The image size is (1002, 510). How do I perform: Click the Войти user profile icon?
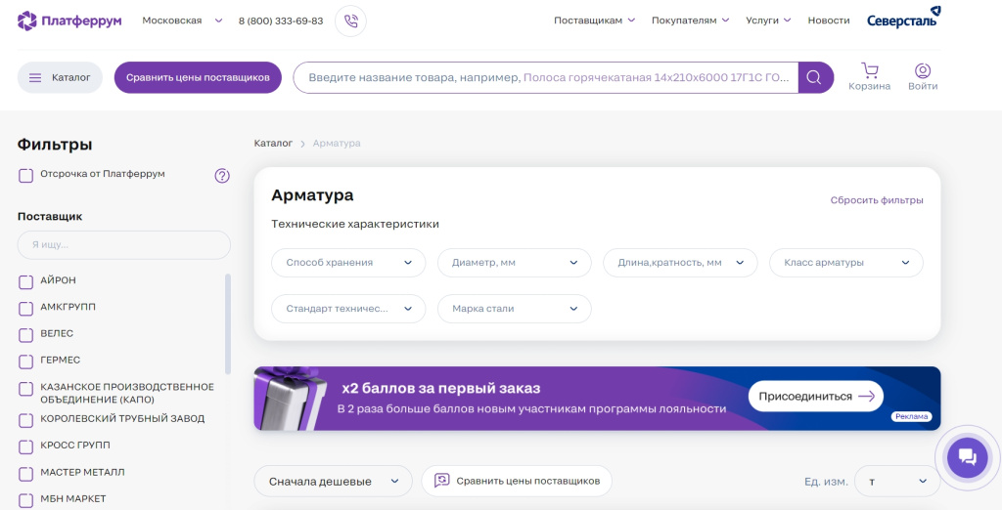click(x=922, y=71)
